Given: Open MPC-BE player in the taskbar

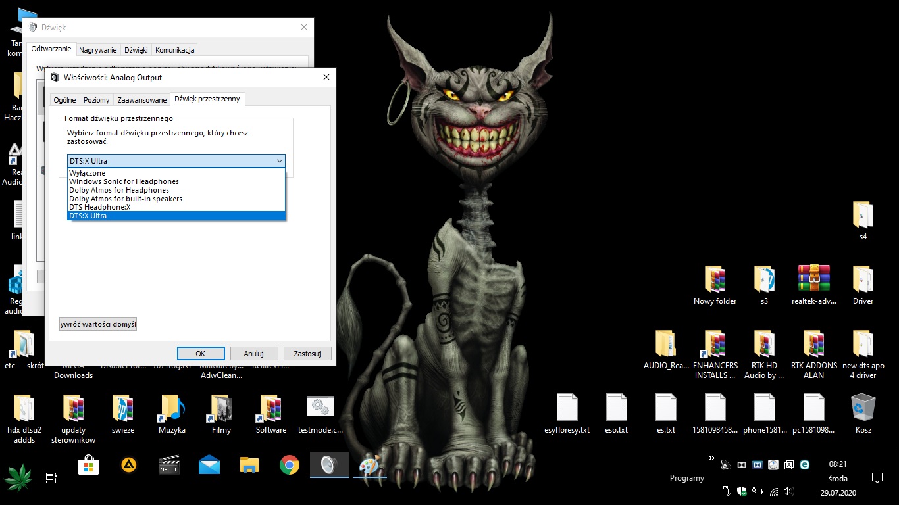Looking at the screenshot, I should click(x=169, y=466).
